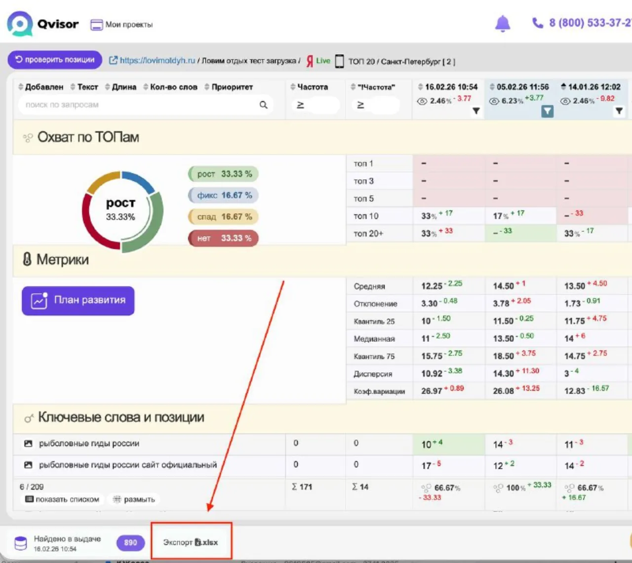Select the orange спад 16.67 % legend pill
Viewport: 632px width, 563px height.
pos(224,217)
